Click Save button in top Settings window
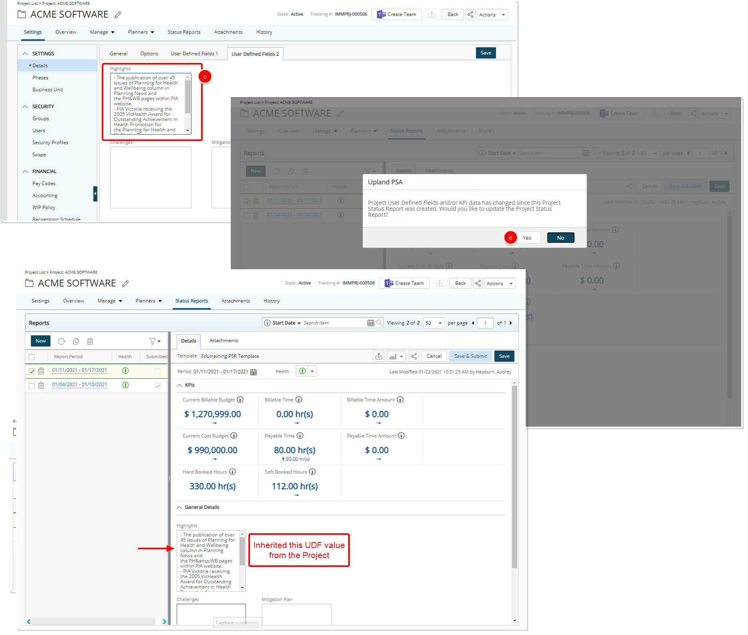The height and width of the screenshot is (635, 748). tap(486, 53)
